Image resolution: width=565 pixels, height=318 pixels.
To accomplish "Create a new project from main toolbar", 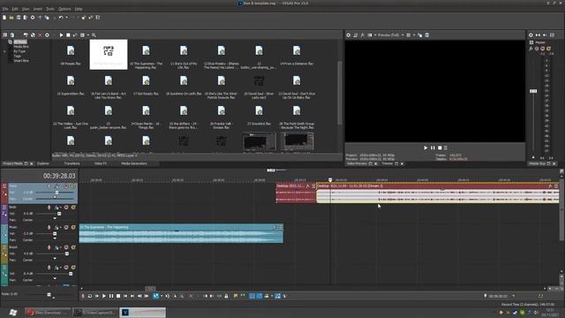I will 4,18.
